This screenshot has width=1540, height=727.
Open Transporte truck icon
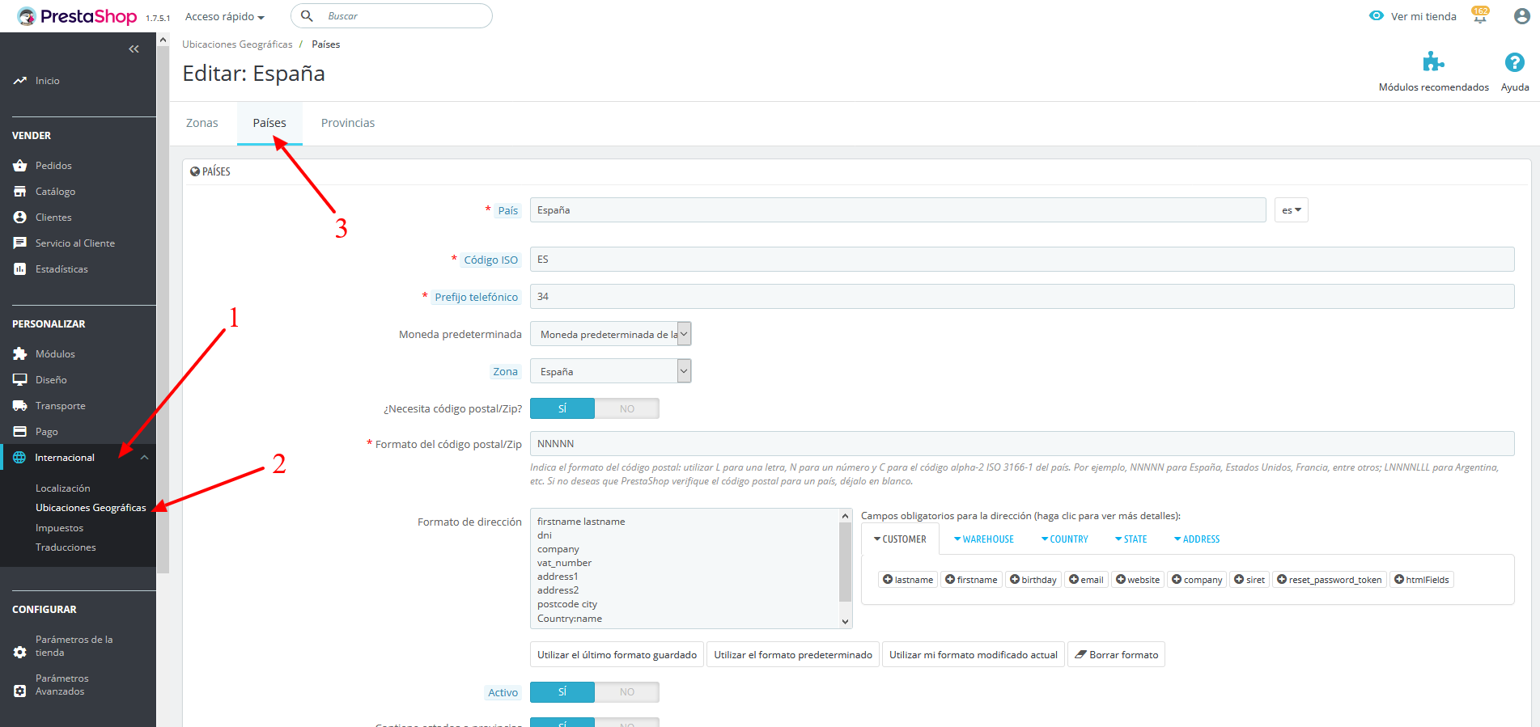[20, 406]
